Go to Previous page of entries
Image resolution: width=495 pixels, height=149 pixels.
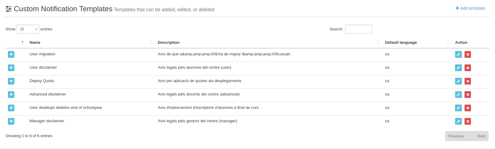point(456,136)
